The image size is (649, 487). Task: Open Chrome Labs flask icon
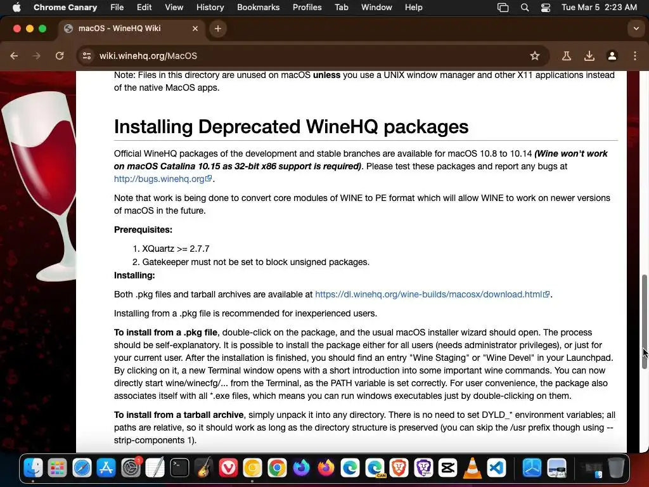pyautogui.click(x=566, y=56)
